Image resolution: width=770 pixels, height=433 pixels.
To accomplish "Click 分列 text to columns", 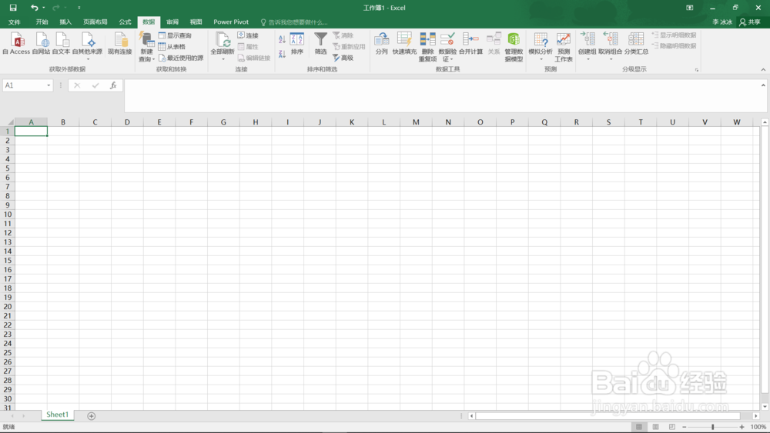I will 382,44.
